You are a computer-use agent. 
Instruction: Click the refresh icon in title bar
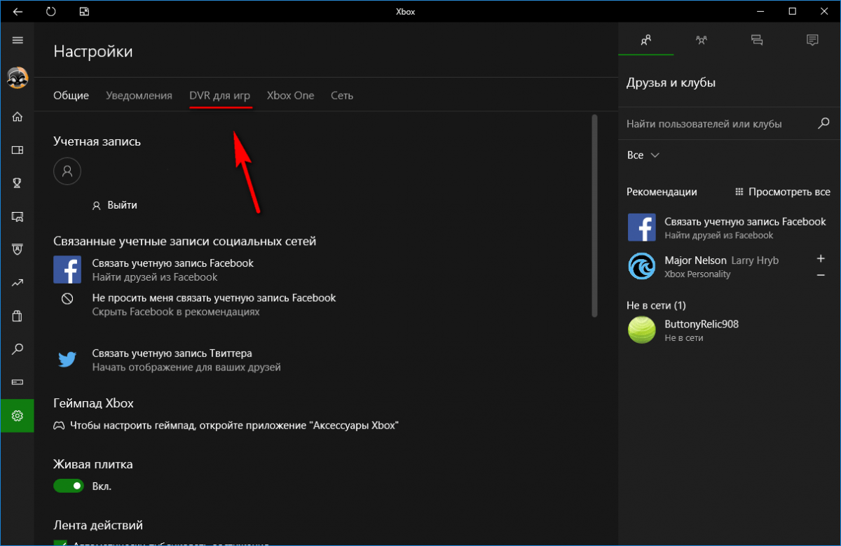tap(50, 11)
